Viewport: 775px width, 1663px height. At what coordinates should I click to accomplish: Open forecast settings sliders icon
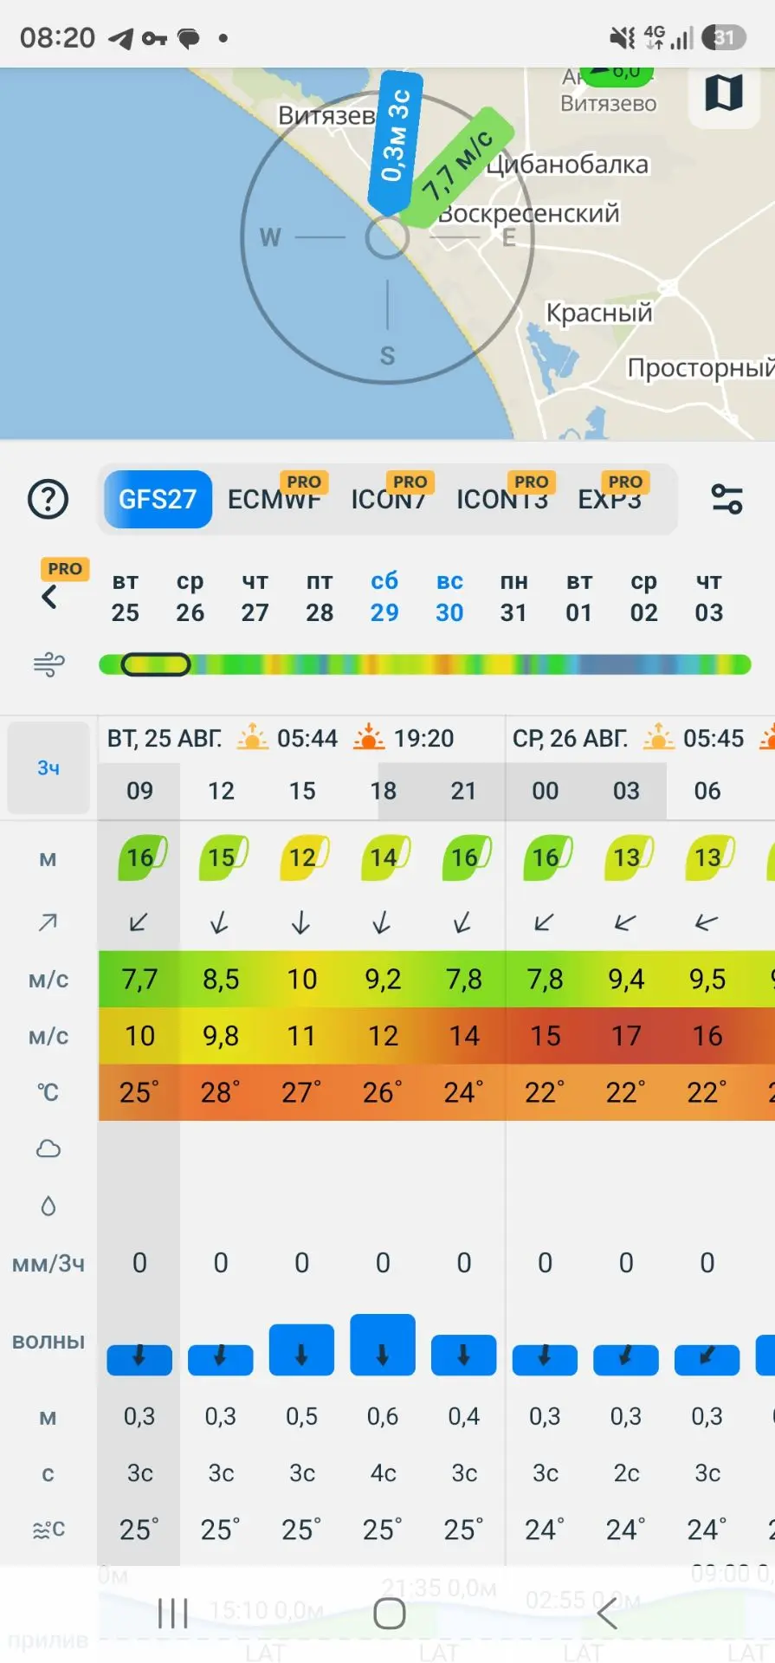click(x=727, y=500)
